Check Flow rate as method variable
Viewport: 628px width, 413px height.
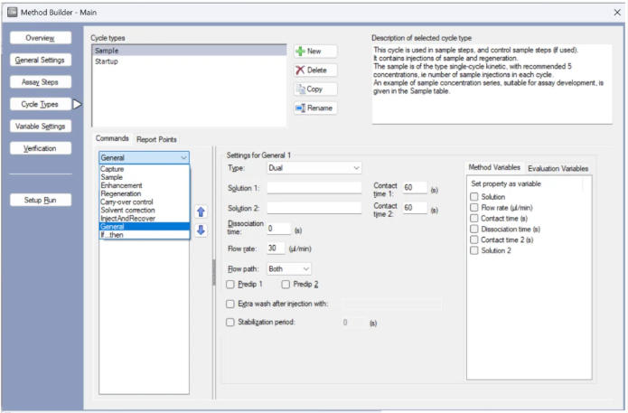474,208
